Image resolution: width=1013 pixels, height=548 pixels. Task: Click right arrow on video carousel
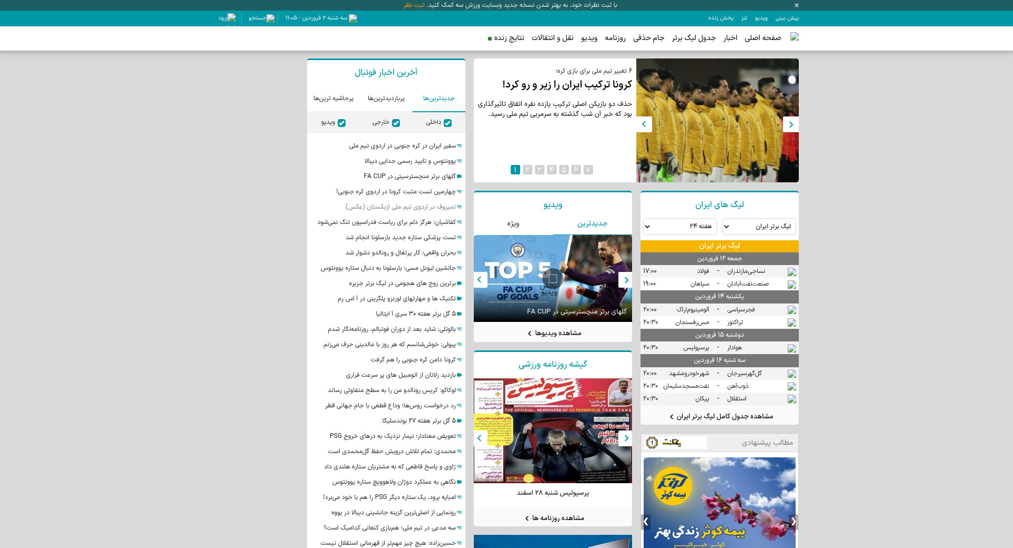click(626, 280)
